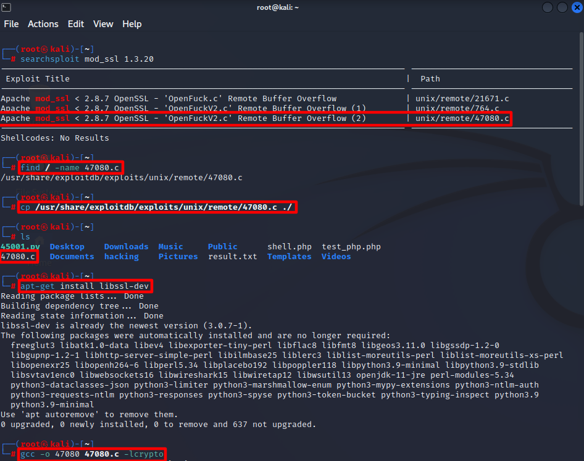Click the hacking directory name
The height and width of the screenshot is (461, 584).
click(x=121, y=257)
